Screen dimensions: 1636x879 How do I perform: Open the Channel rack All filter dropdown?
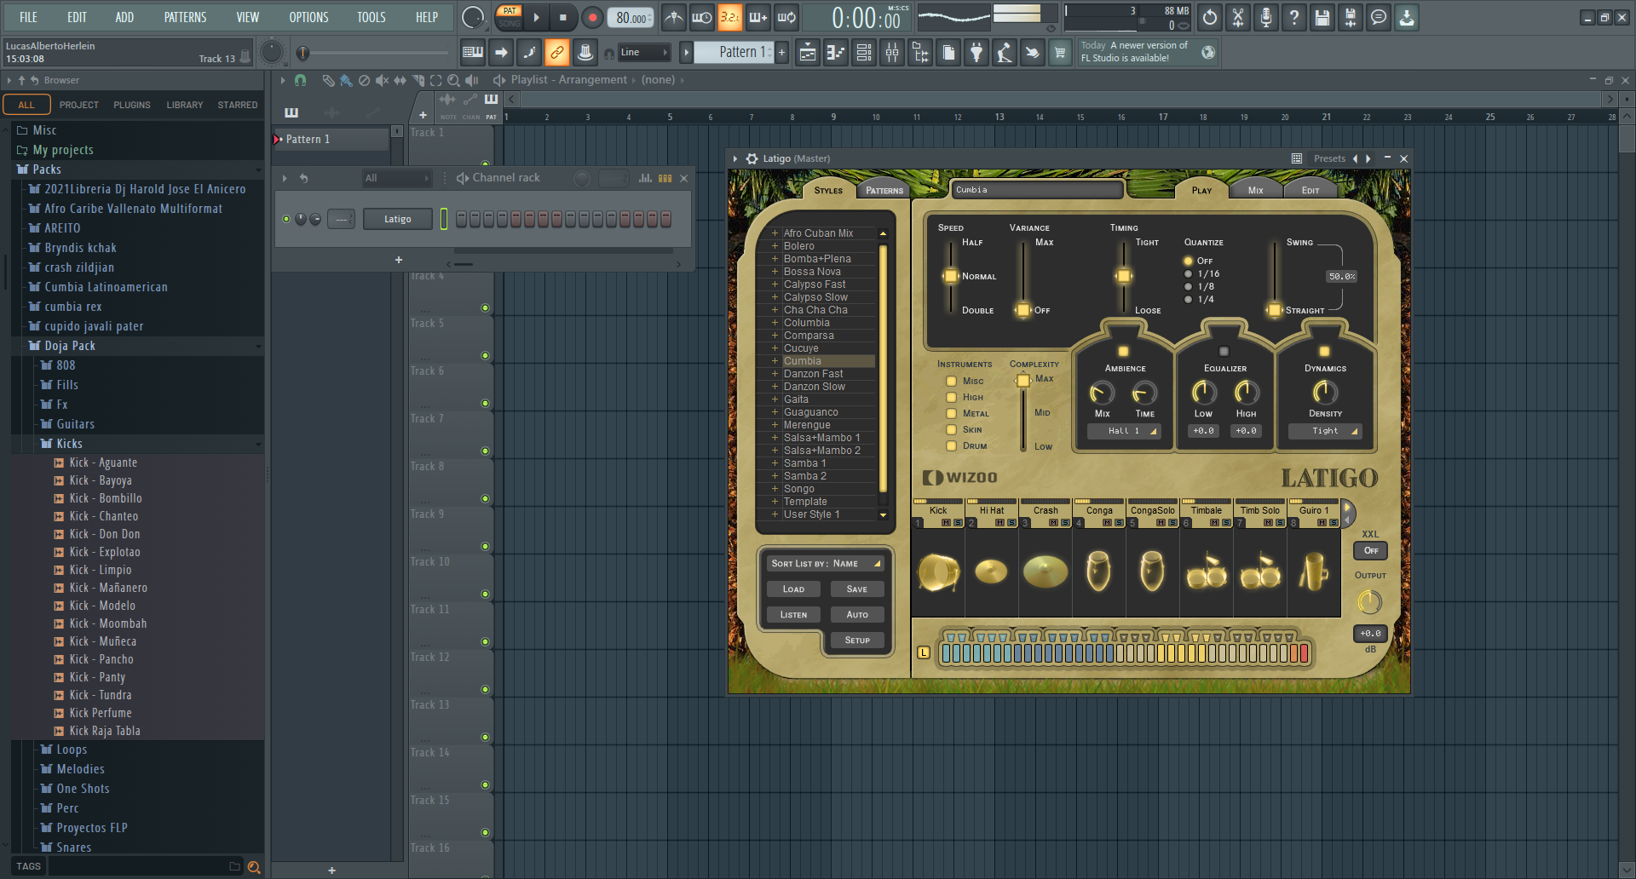(x=396, y=178)
